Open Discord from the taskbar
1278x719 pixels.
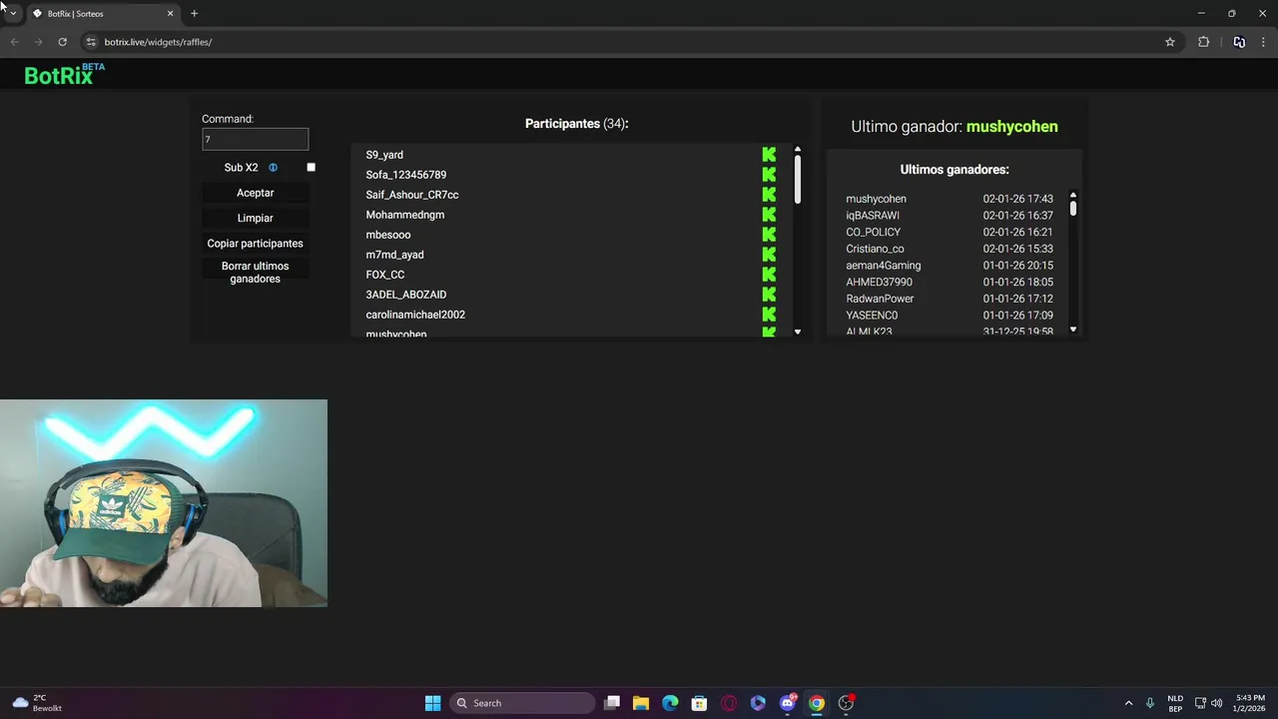pyautogui.click(x=788, y=703)
